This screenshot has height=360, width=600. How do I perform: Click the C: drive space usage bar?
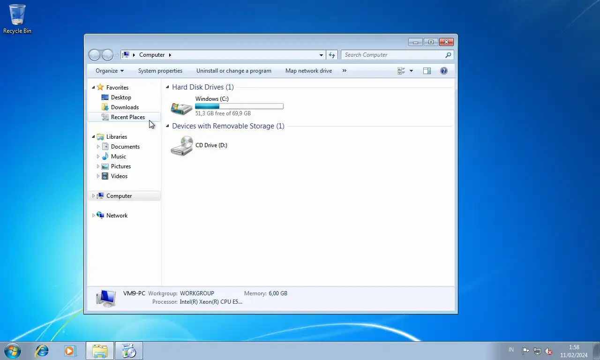239,106
